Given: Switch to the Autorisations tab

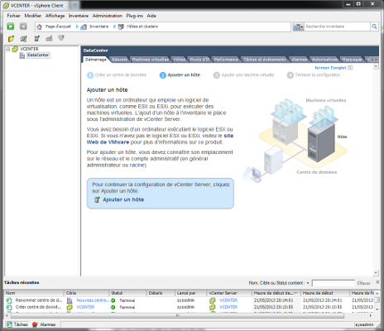Looking at the screenshot, I should pyautogui.click(x=324, y=60).
